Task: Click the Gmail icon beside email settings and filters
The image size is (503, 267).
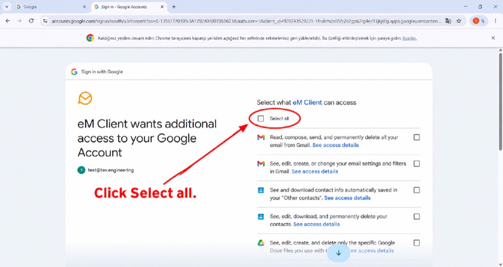Action: point(261,164)
